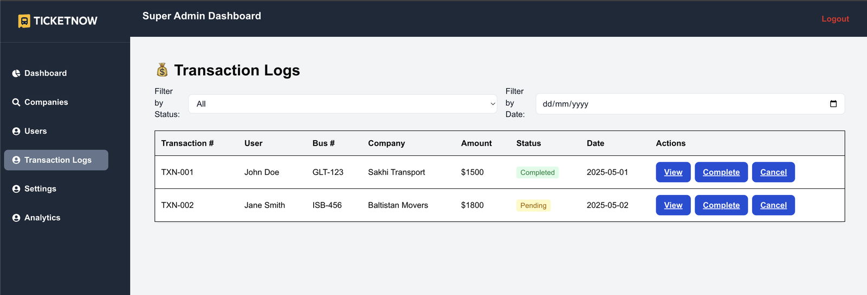
Task: Click the TICKETNOW brand text
Action: (x=66, y=21)
